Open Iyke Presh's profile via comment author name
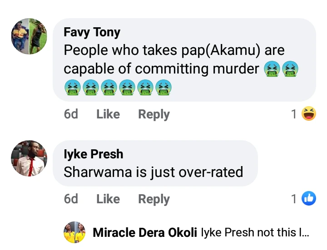 93,154
